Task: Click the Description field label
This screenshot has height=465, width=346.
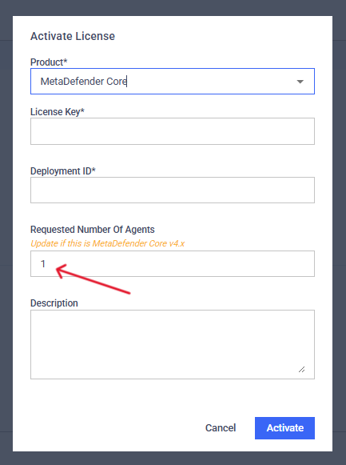Action: click(x=54, y=303)
